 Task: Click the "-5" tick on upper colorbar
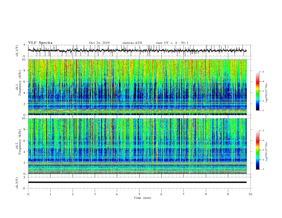point(262,91)
